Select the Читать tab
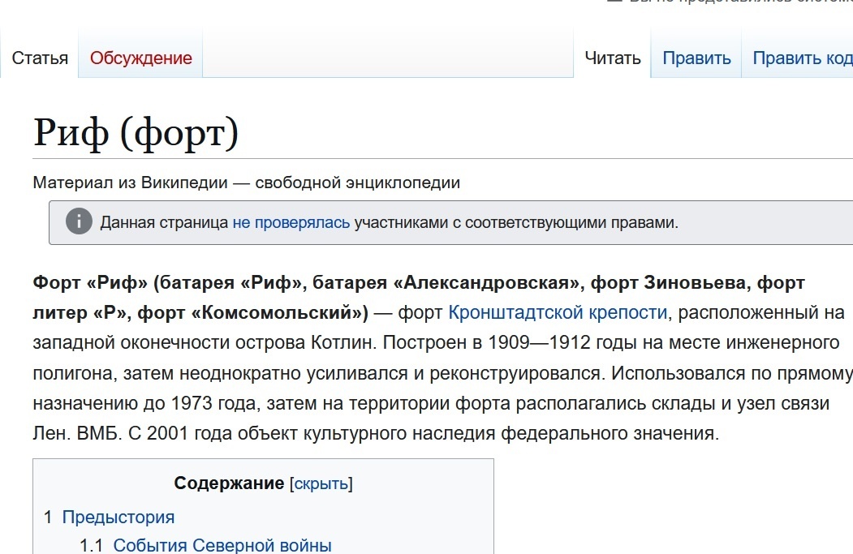Image resolution: width=853 pixels, height=554 pixels. 614,58
